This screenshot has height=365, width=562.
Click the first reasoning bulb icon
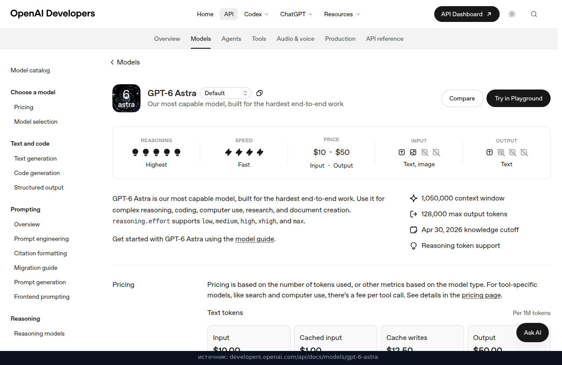135,152
